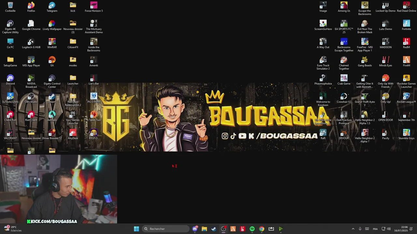Launch OBS Studio desktop shortcut

tap(31, 98)
